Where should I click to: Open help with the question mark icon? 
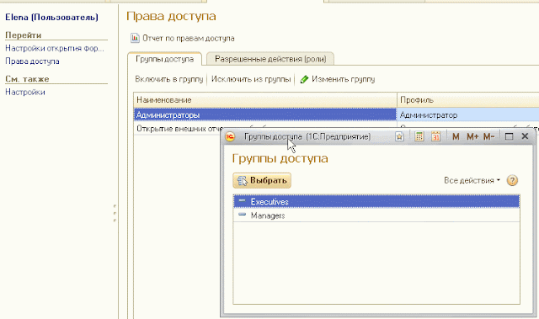(512, 180)
